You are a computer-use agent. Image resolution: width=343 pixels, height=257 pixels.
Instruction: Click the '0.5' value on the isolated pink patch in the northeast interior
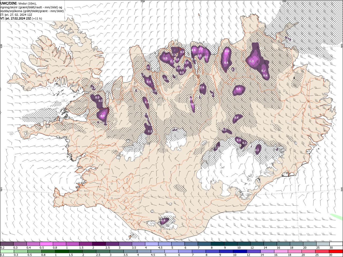tap(238, 89)
